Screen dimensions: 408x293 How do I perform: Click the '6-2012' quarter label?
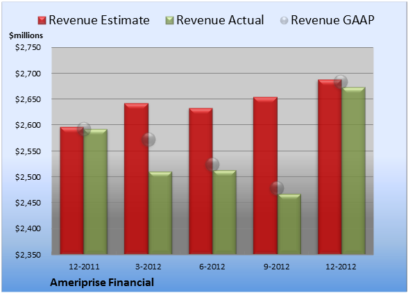tap(212, 267)
